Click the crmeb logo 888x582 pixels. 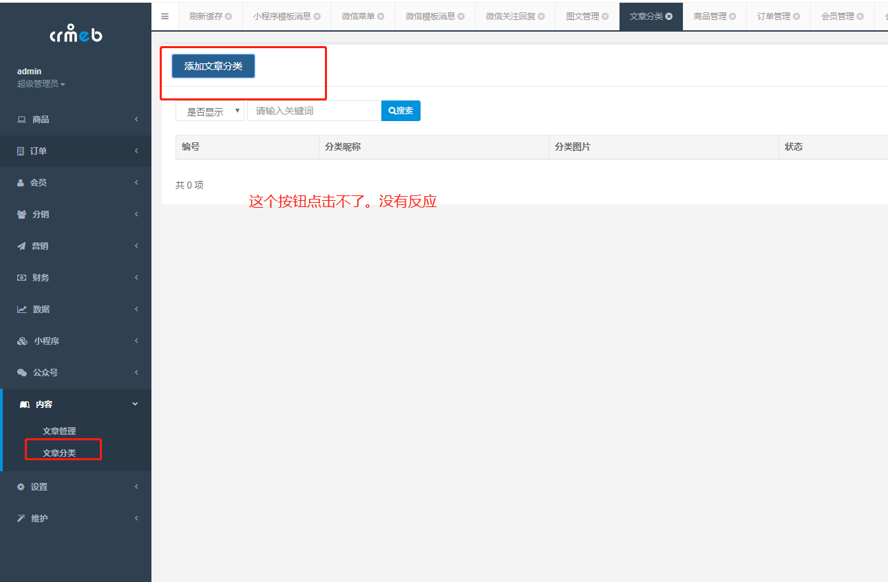(x=76, y=34)
